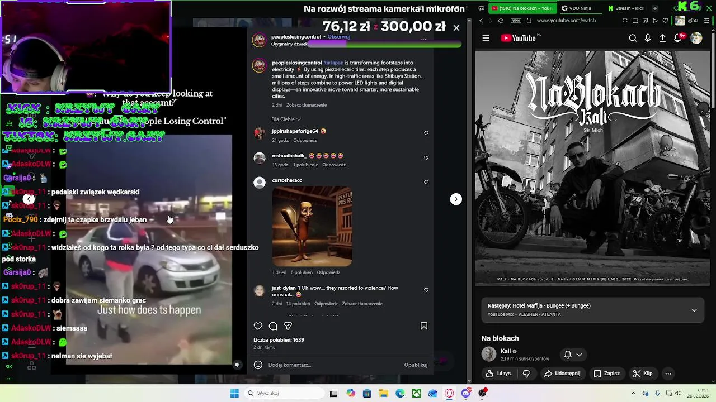The image size is (716, 402).
Task: Like the Instagram post heart icon
Action: pyautogui.click(x=258, y=326)
